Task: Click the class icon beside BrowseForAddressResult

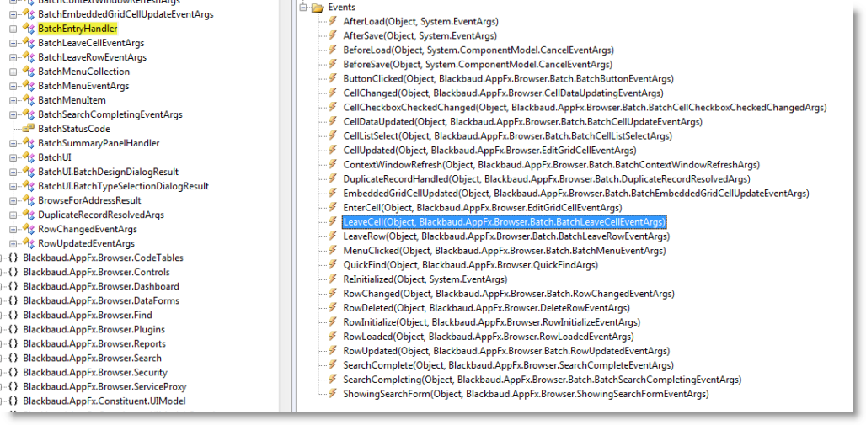Action: [x=28, y=200]
